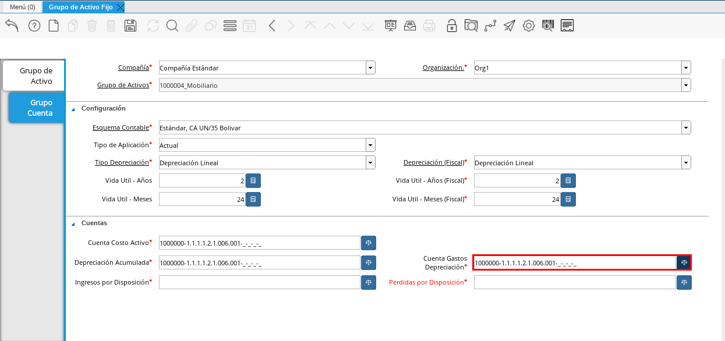Open zoom across folder-magnifier icon
Image resolution: width=725 pixels, height=341 pixels.
click(471, 26)
